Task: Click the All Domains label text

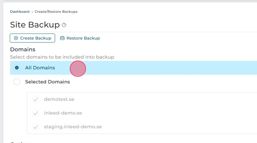Action: (x=40, y=68)
